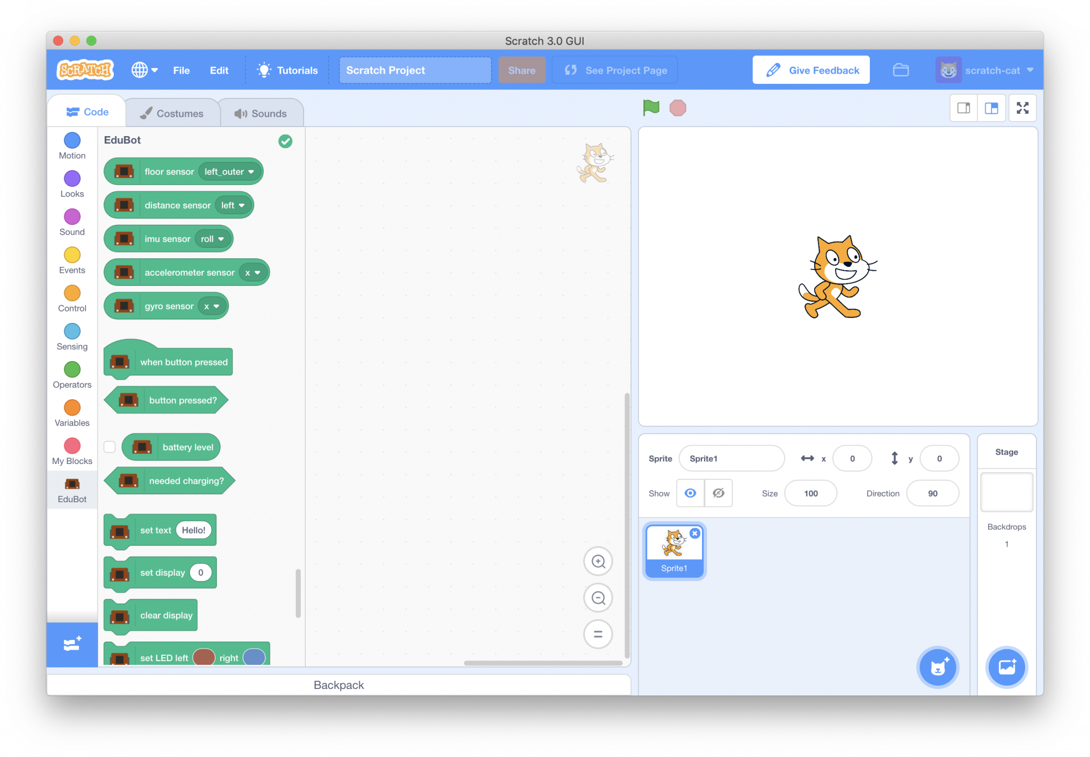Viewport: 1090px width, 757px height.
Task: Open Tutorials from the menu bar
Action: 288,70
